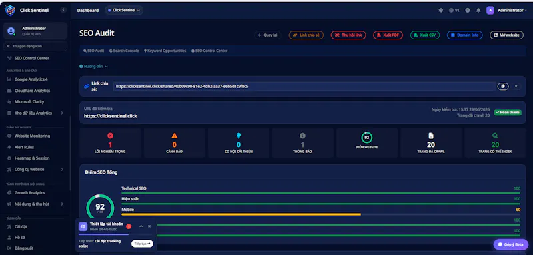The width and height of the screenshot is (533, 255).
Task: Click the https://clicksentinel.click checked URL
Action: point(111,116)
